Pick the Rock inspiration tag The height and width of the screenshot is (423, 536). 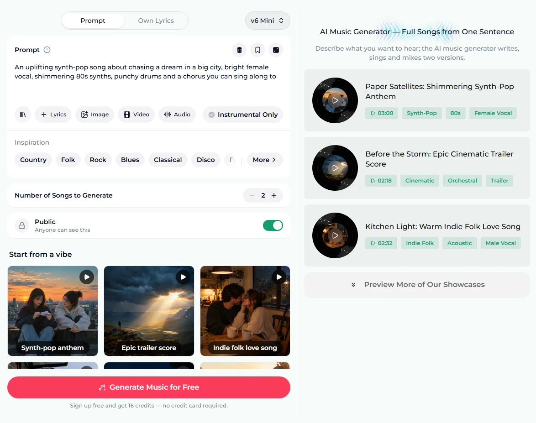click(98, 160)
